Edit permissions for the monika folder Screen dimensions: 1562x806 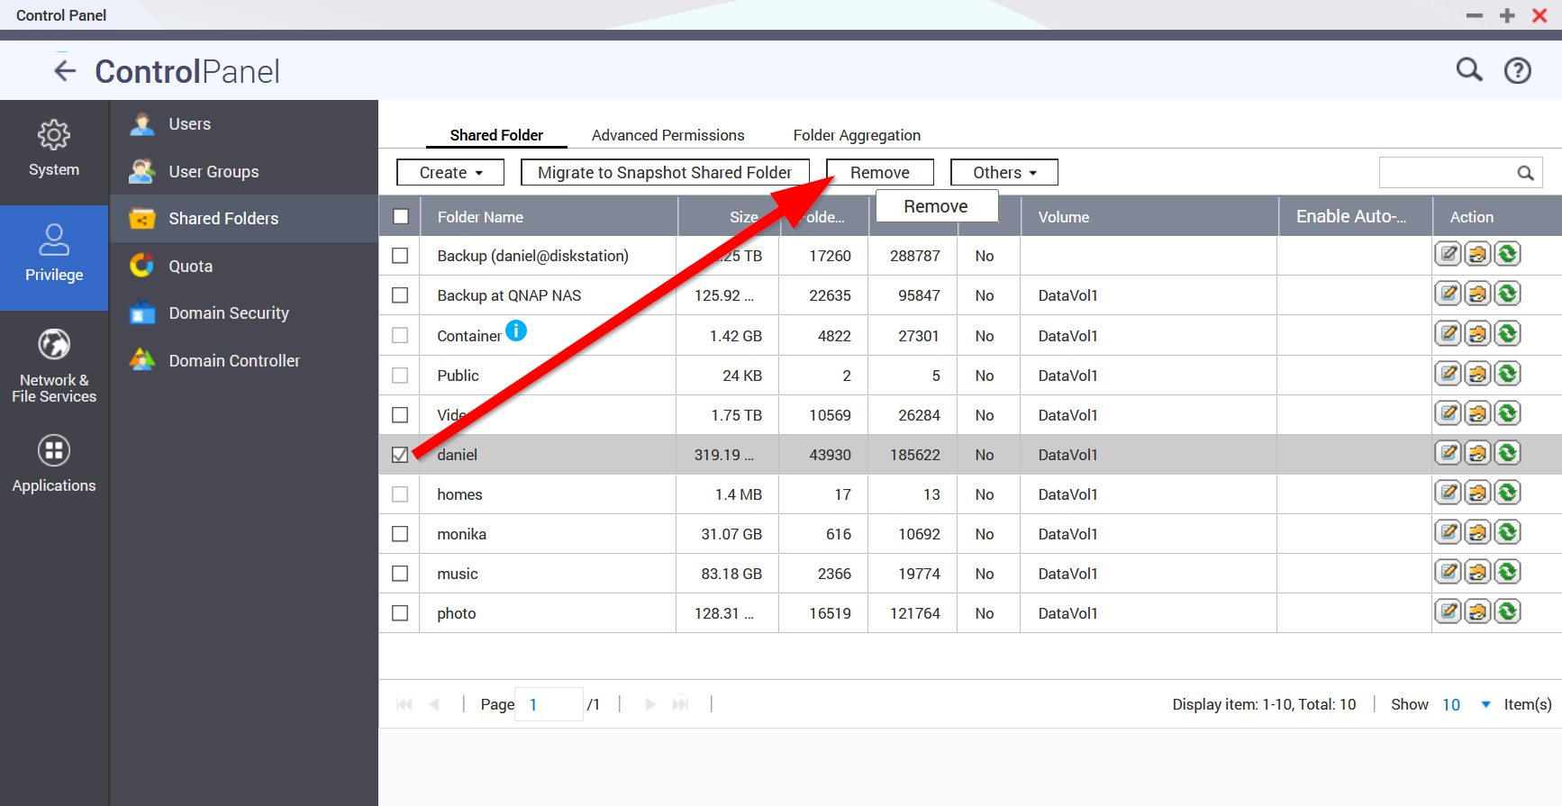pos(1477,531)
